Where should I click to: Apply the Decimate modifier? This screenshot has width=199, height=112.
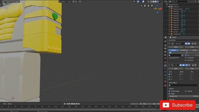point(176,47)
